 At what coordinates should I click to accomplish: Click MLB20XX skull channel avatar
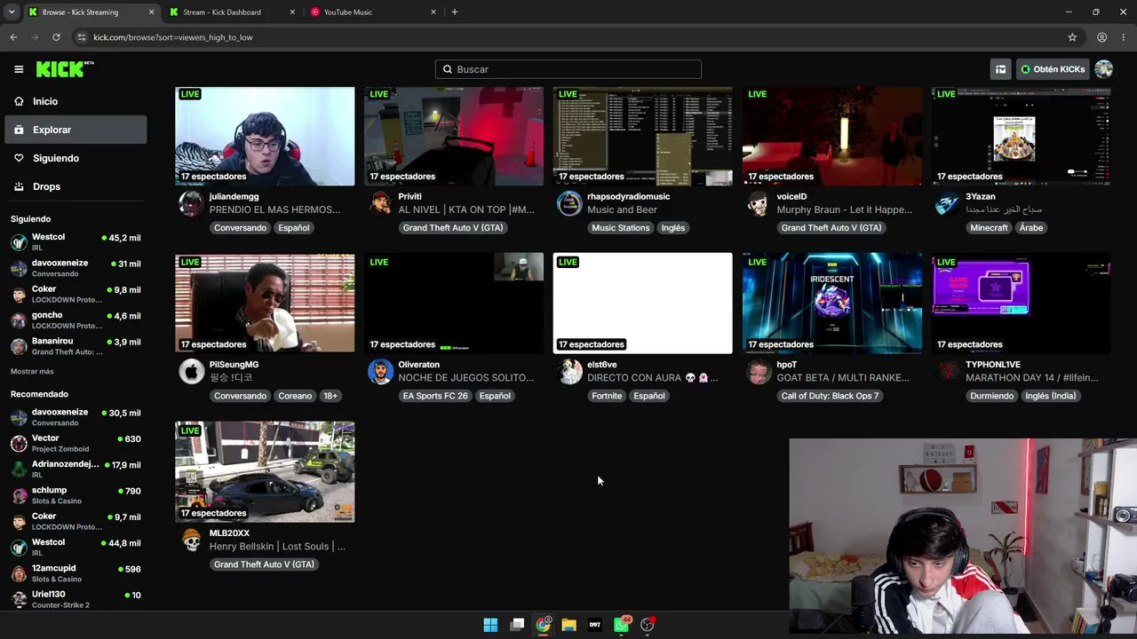(x=191, y=540)
